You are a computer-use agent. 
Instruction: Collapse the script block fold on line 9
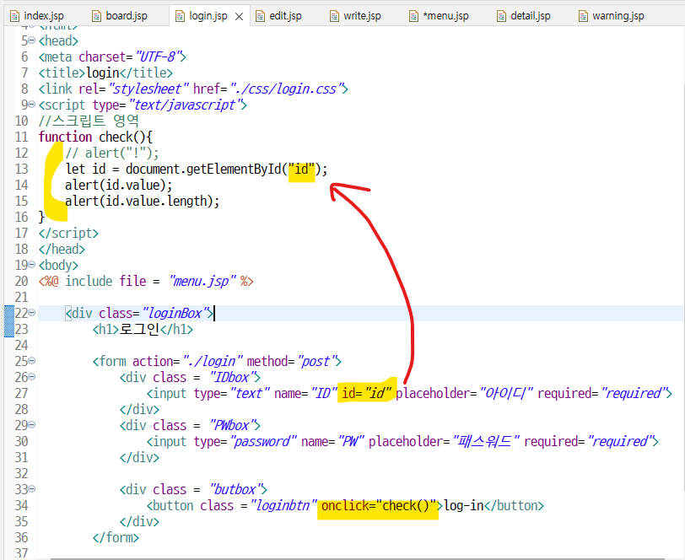(32, 105)
